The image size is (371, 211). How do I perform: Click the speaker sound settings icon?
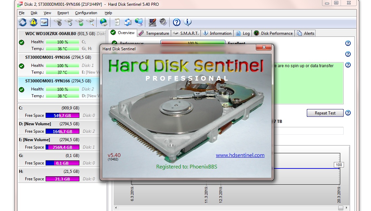(x=163, y=22)
